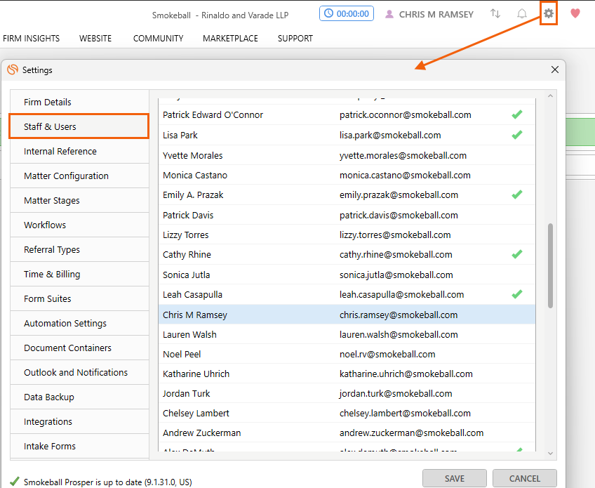Select Lisa Park in staff list
The height and width of the screenshot is (488, 595).
347,136
